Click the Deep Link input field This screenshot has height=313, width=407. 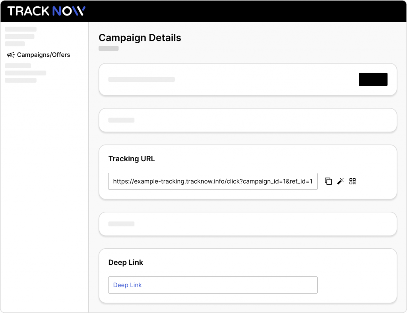pyautogui.click(x=213, y=285)
